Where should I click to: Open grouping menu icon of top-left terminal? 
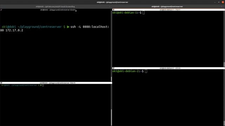click(1, 10)
